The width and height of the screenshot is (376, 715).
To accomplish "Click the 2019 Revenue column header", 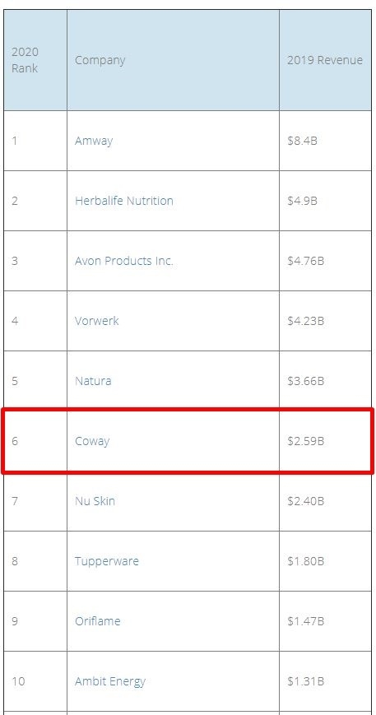I will [325, 60].
